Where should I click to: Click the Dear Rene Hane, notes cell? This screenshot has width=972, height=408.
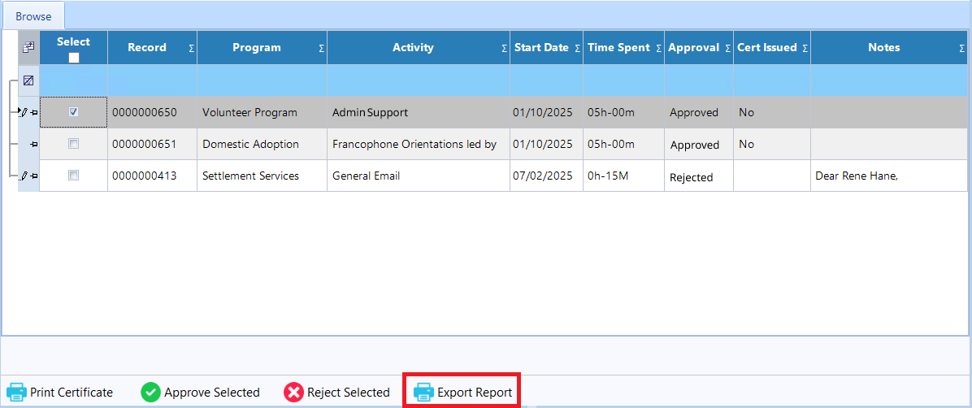point(889,176)
